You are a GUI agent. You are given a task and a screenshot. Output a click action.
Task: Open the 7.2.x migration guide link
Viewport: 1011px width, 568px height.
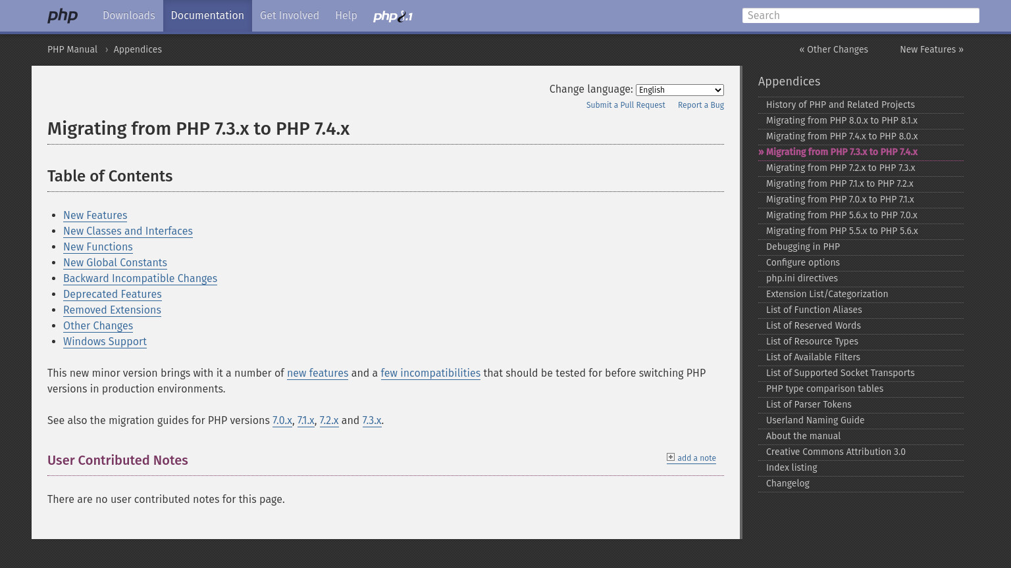[x=329, y=421]
